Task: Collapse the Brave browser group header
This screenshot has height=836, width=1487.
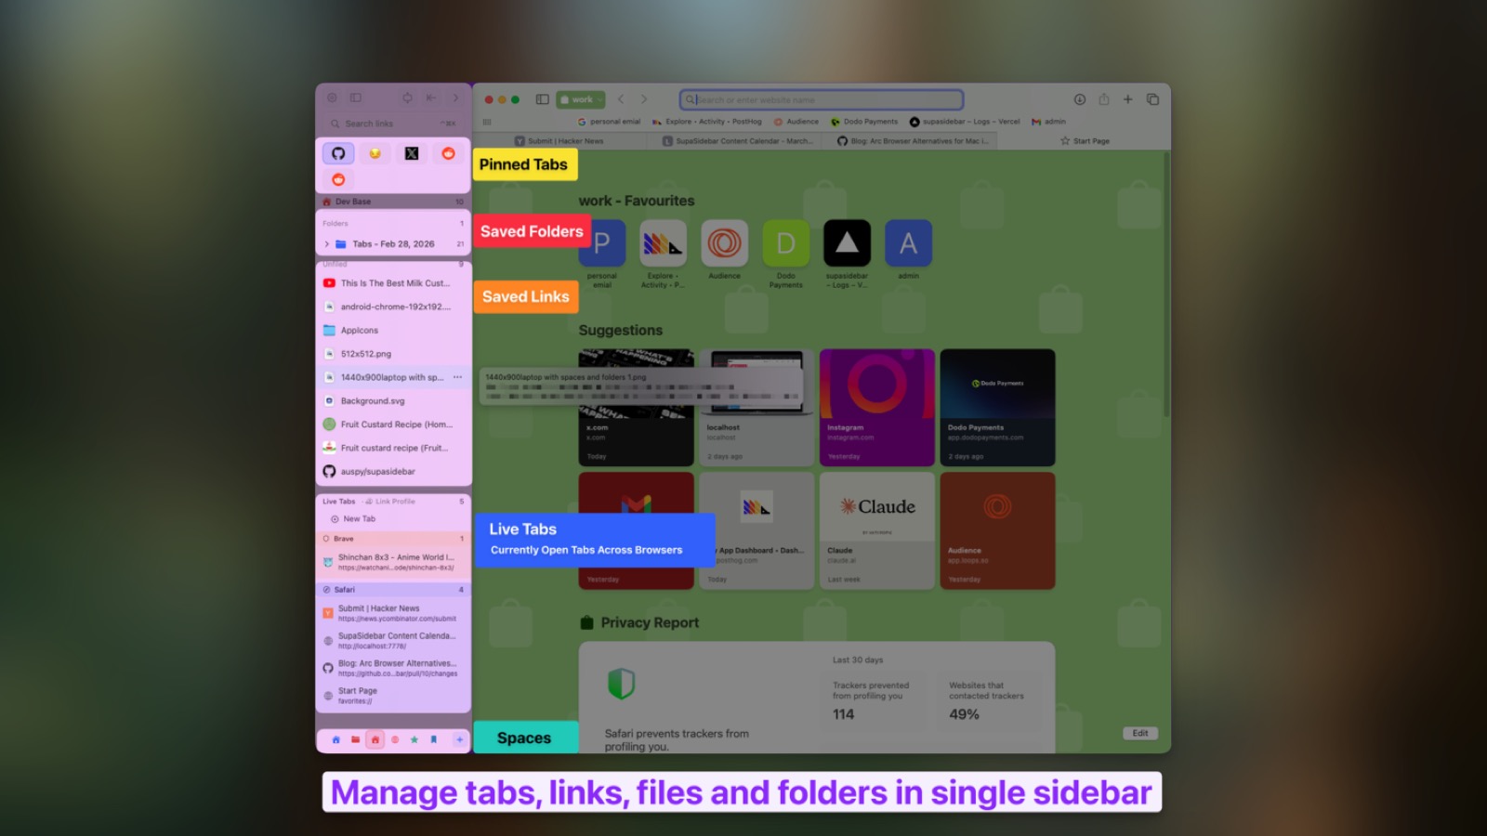Action: pos(393,539)
